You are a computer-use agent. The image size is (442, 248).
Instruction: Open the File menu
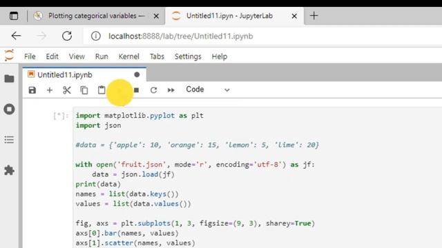(x=30, y=56)
